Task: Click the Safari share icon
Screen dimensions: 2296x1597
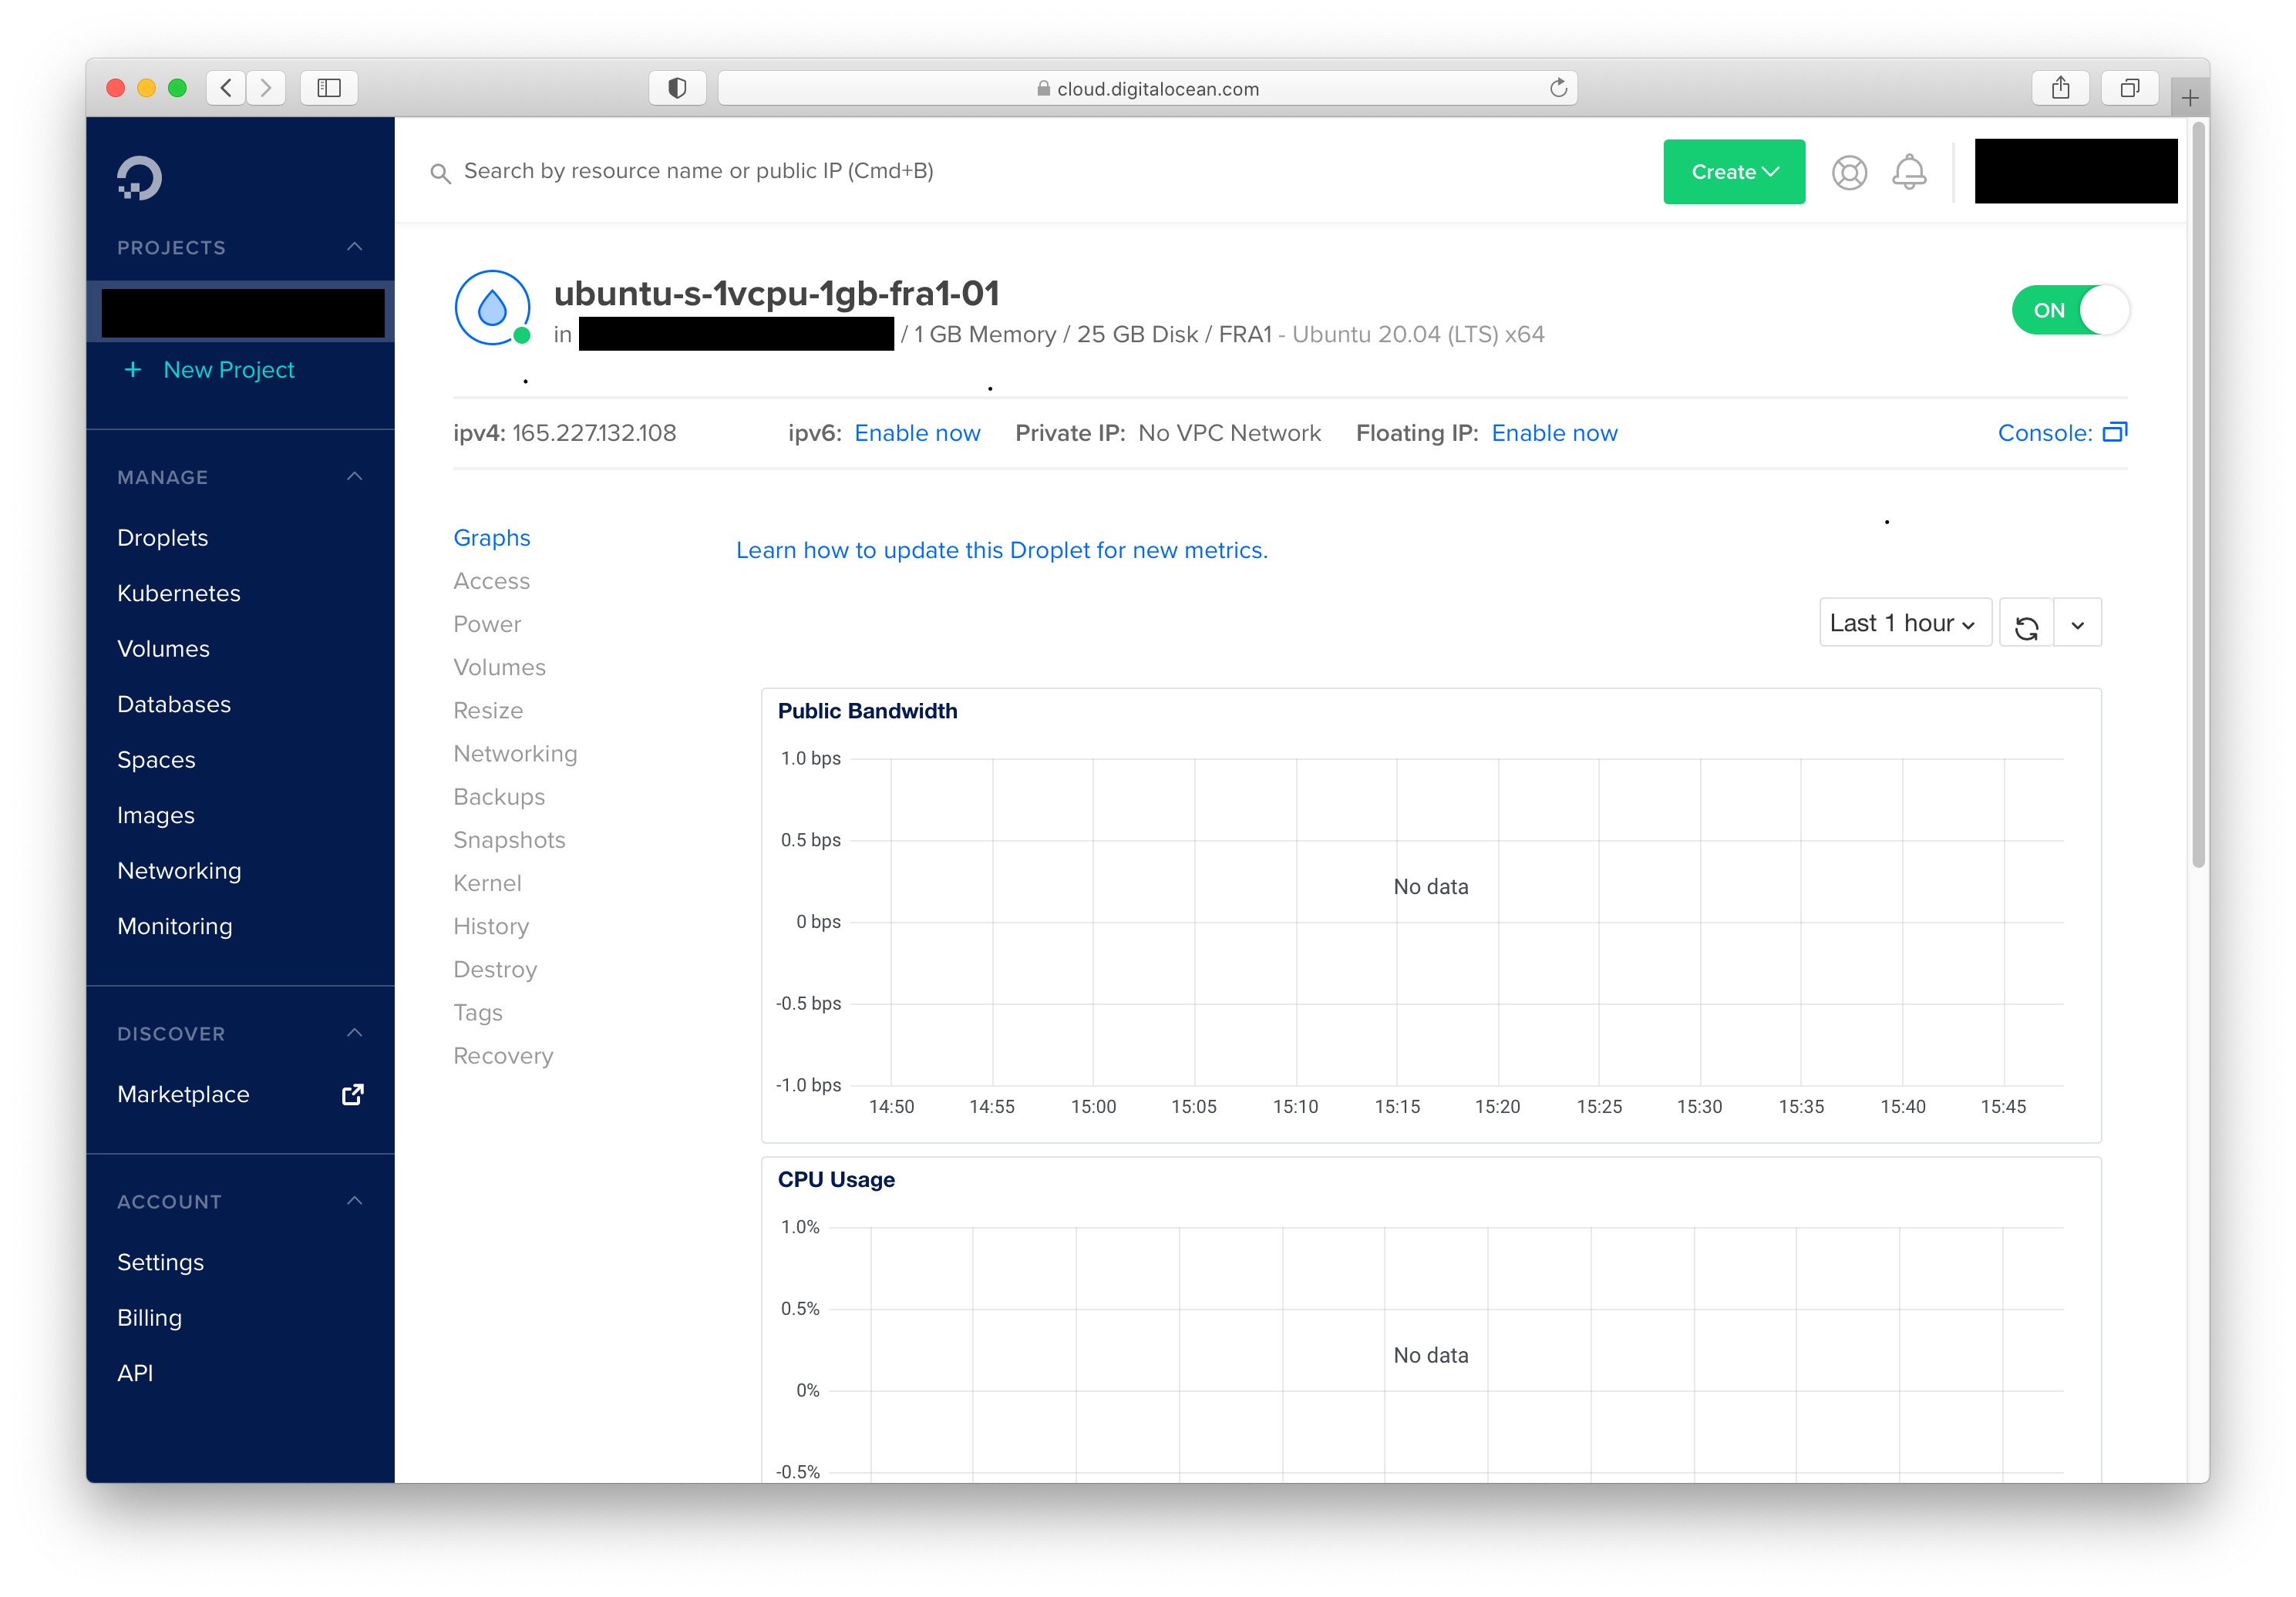Action: 2060,87
